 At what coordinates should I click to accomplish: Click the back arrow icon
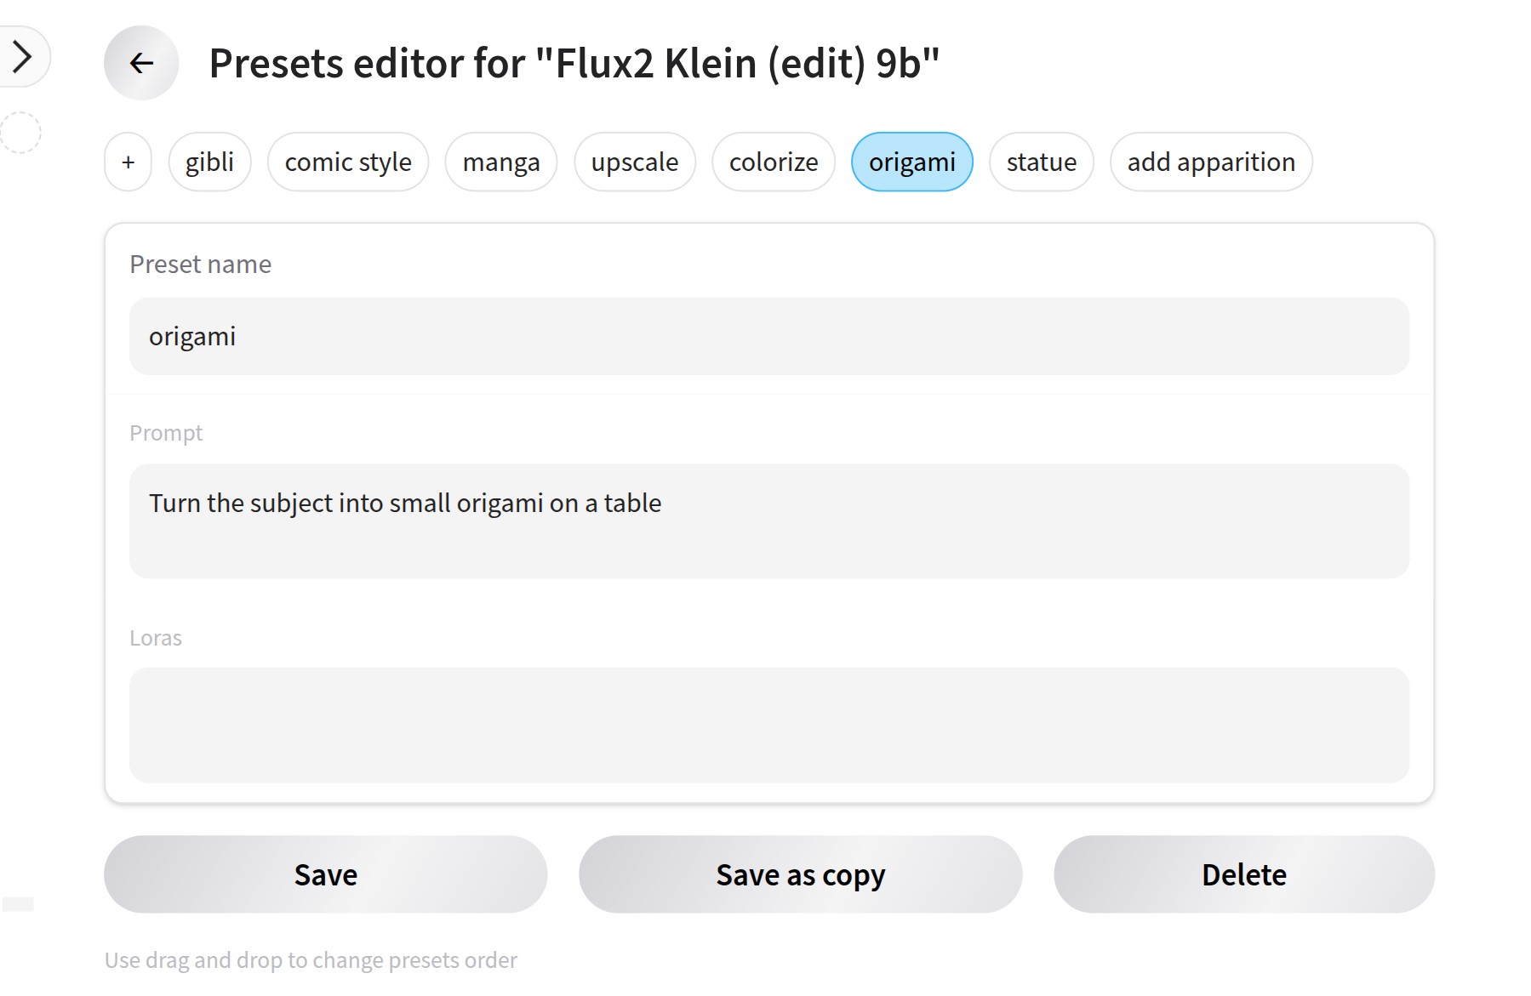(141, 63)
